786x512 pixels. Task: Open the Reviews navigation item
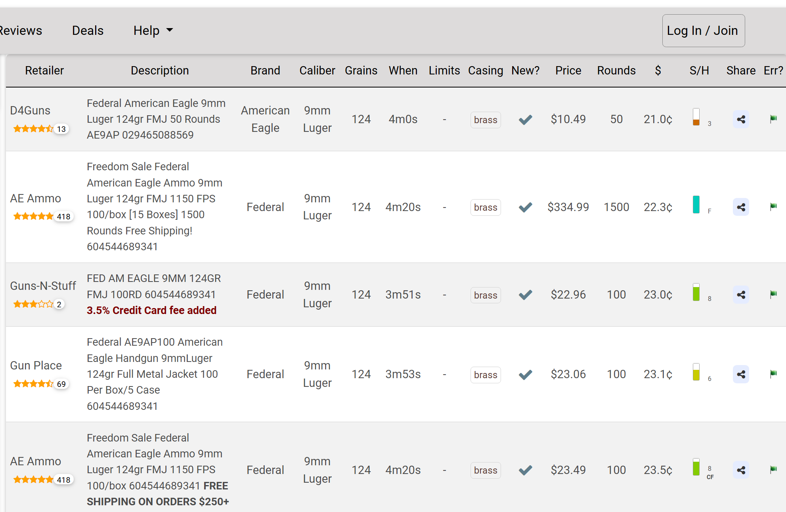click(21, 30)
